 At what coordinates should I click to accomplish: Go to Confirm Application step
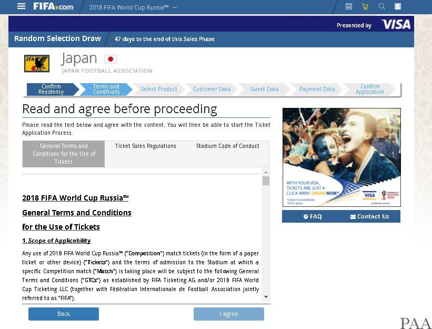pyautogui.click(x=370, y=89)
